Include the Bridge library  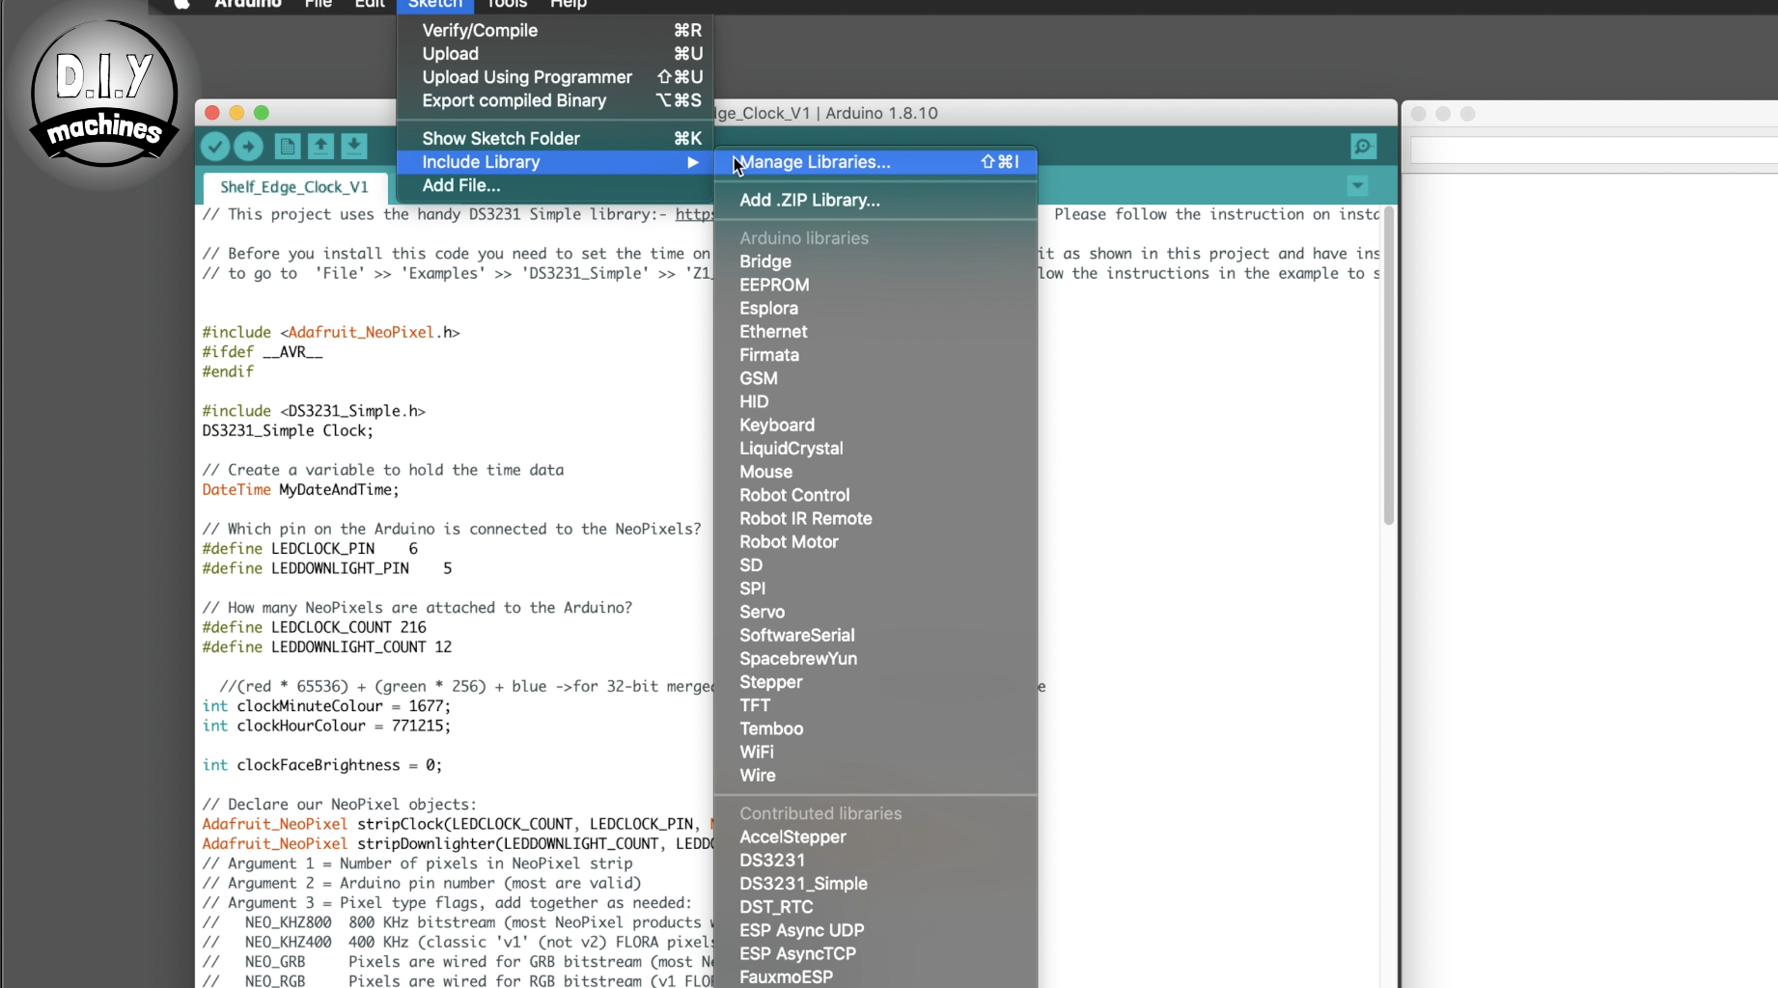click(x=875, y=261)
